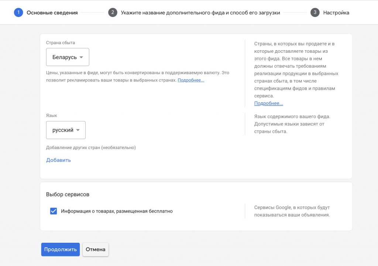Viewport: 378px width, 266px height.
Task: Click the label Информация о товарах, размещенная бесплатно
Action: [117, 211]
